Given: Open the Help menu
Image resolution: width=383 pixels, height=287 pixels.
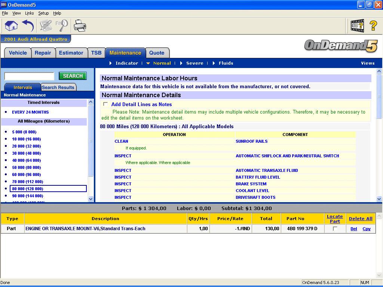Looking at the screenshot, I should tap(57, 13).
